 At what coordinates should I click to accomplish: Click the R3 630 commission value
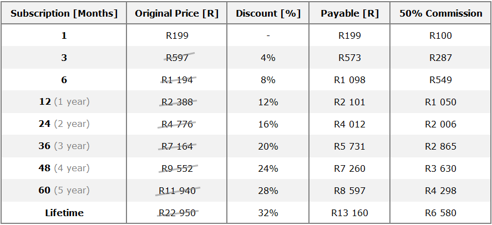[x=441, y=168]
